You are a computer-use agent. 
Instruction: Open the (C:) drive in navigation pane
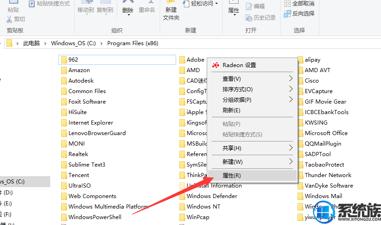[x=25, y=182]
